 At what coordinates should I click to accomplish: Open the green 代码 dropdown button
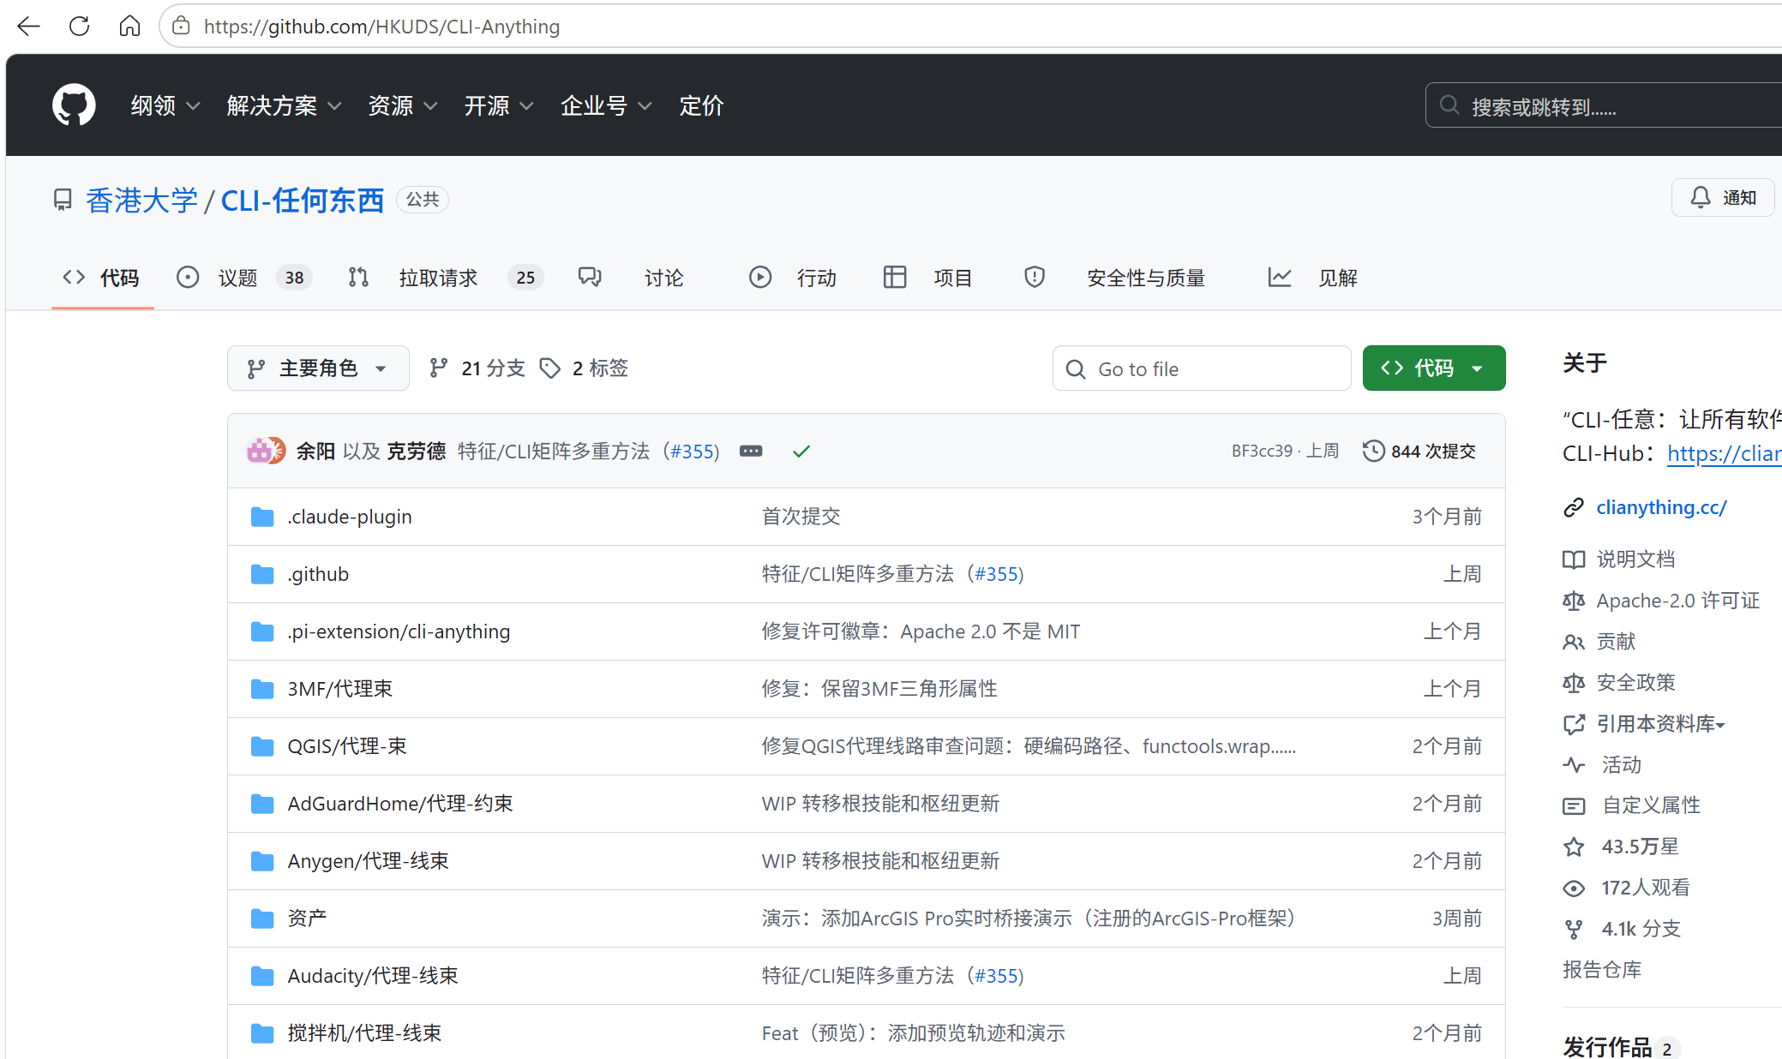point(1434,368)
